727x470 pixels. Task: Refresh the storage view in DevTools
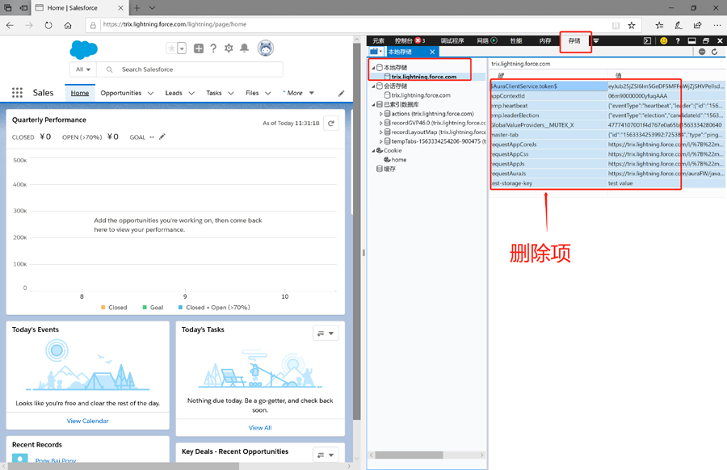[715, 52]
